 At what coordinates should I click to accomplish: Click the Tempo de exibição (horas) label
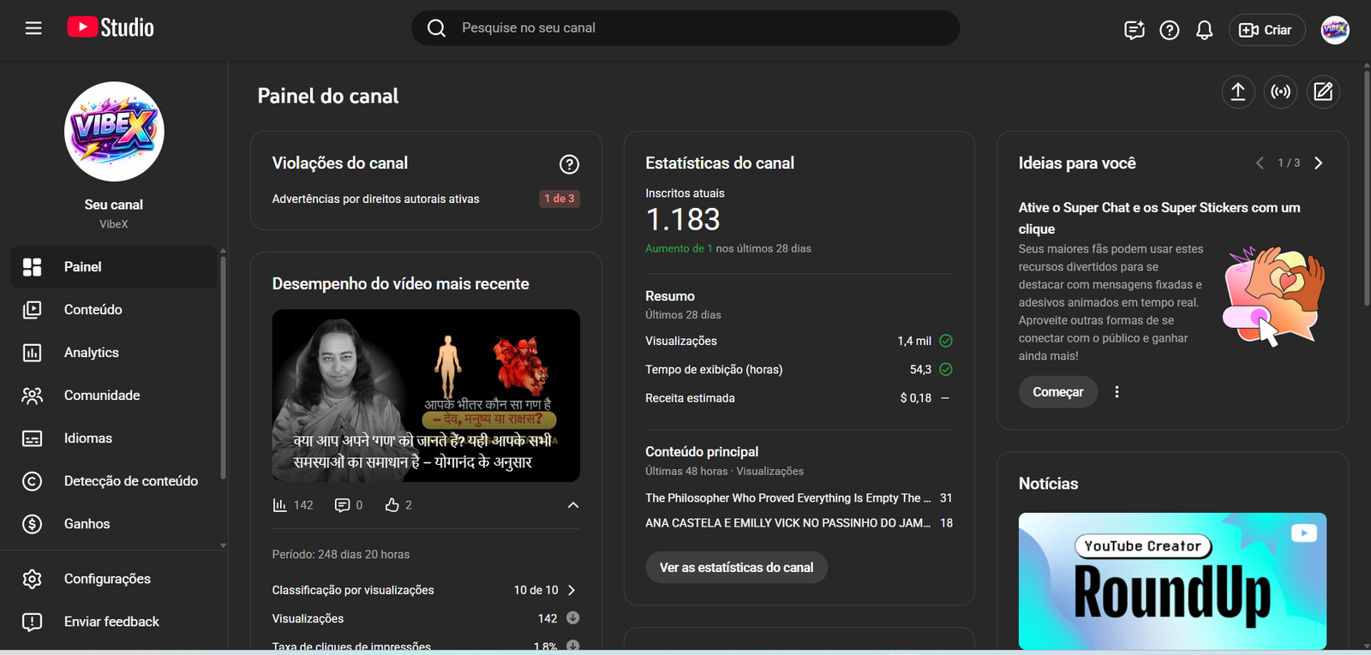pyautogui.click(x=714, y=370)
